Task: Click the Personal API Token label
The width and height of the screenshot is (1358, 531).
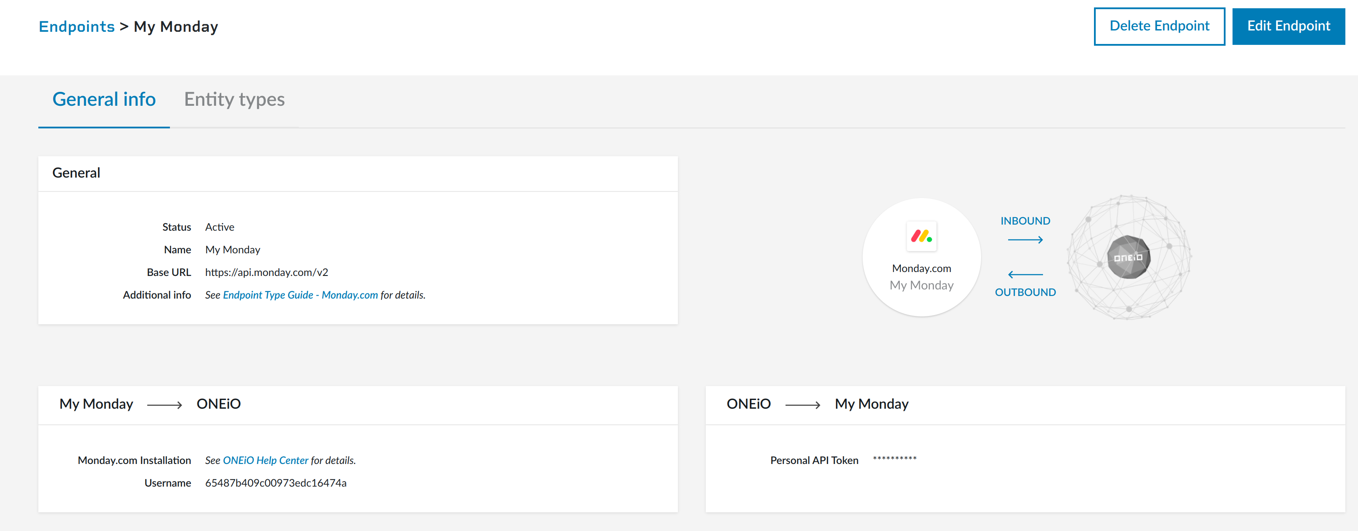Action: (x=814, y=460)
